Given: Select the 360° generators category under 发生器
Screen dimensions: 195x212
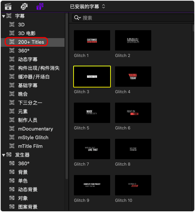Looking at the screenshot, I should click(x=32, y=163).
